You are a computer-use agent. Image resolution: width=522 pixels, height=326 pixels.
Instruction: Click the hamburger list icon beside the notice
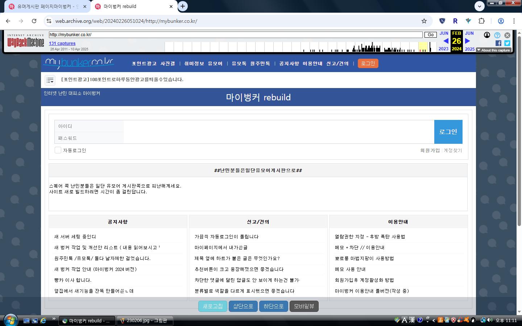coord(50,80)
